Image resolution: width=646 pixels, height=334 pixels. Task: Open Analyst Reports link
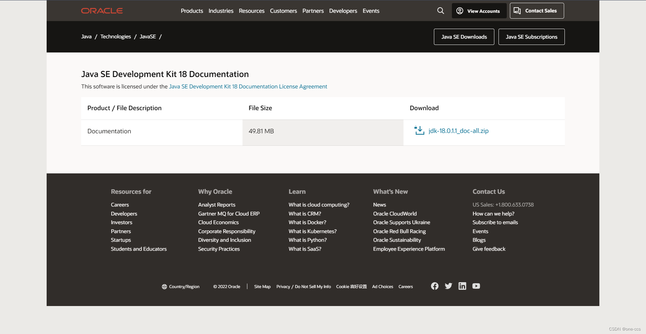pos(217,205)
